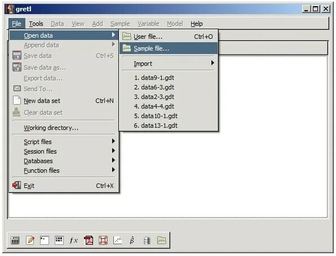Minimize the gretl window
The width and height of the screenshot is (336, 256).
(x=306, y=9)
